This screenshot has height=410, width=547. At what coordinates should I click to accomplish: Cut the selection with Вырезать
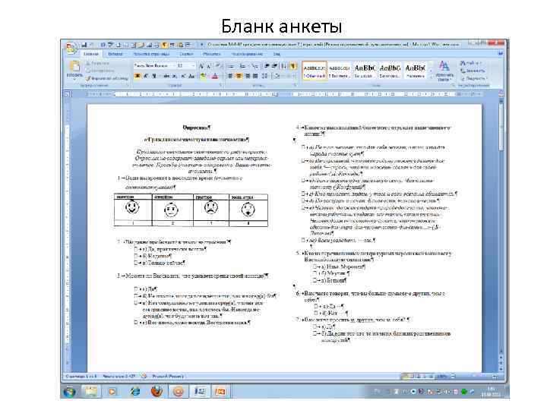coord(98,63)
